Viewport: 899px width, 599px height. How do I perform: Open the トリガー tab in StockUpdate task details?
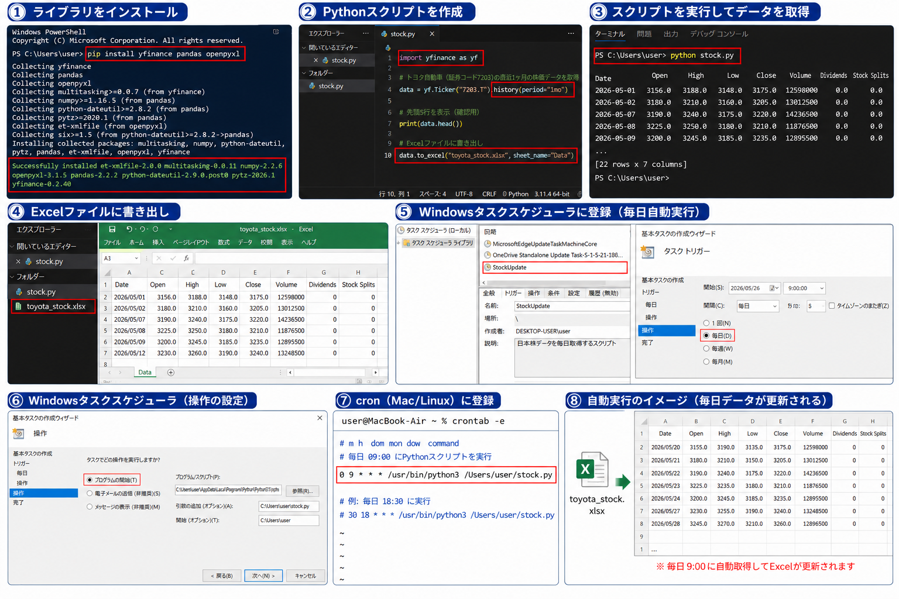click(x=513, y=293)
